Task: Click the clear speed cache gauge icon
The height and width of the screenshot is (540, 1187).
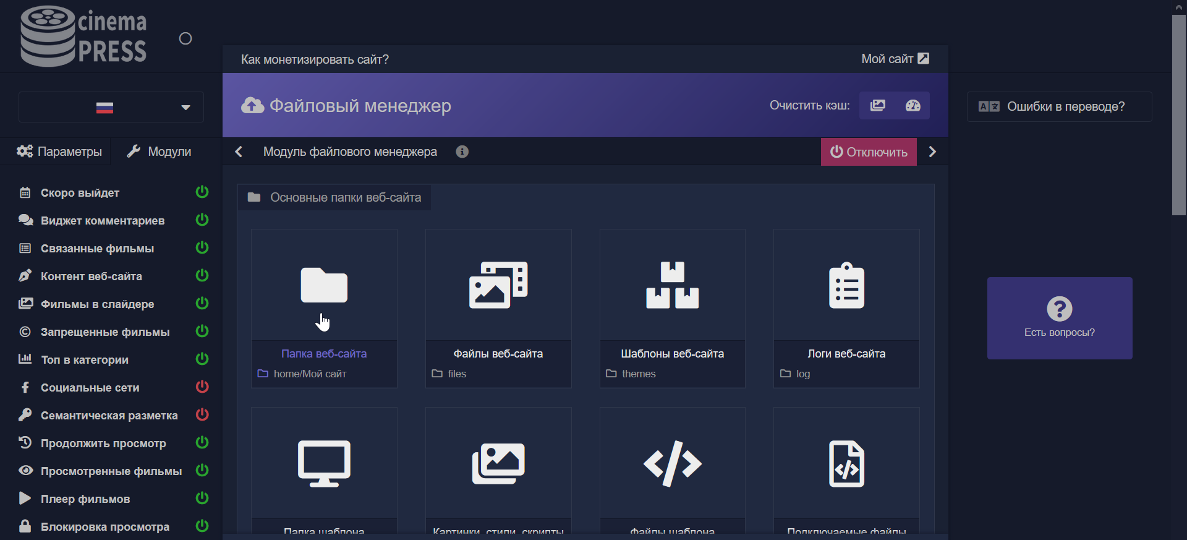Action: [913, 105]
